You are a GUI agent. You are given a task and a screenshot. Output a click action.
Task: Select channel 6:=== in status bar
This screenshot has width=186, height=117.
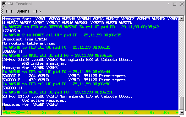(109, 113)
